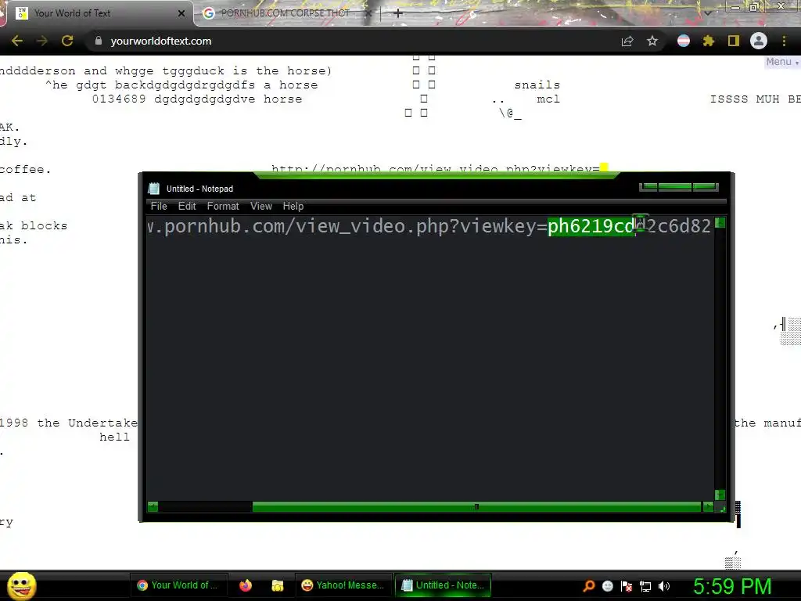Open Notepad Edit menu

[187, 206]
